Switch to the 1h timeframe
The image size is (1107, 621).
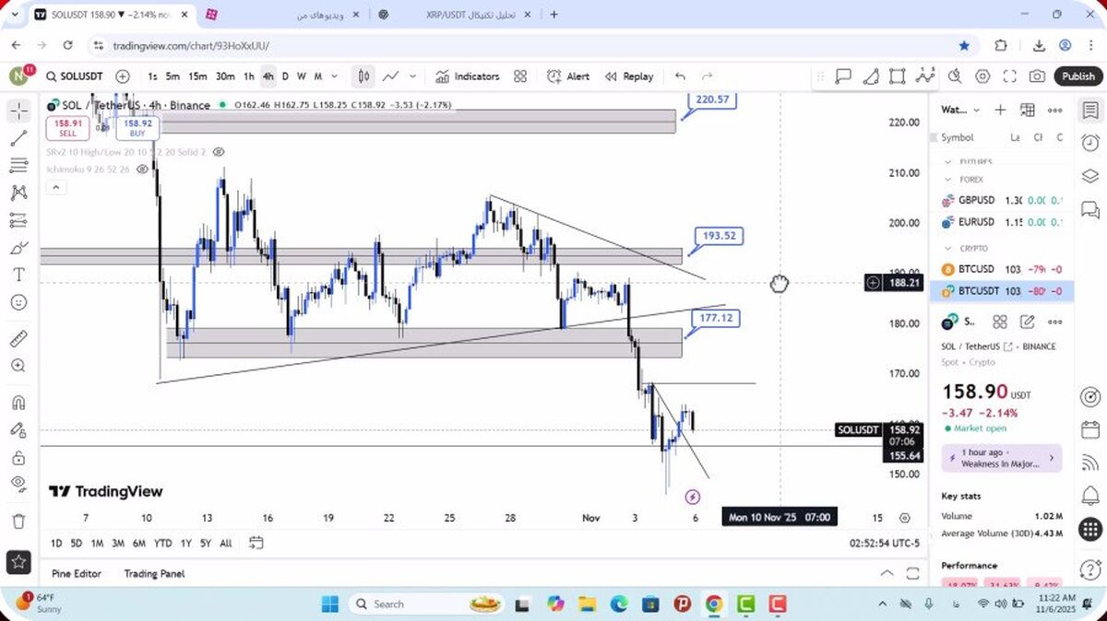coord(249,76)
